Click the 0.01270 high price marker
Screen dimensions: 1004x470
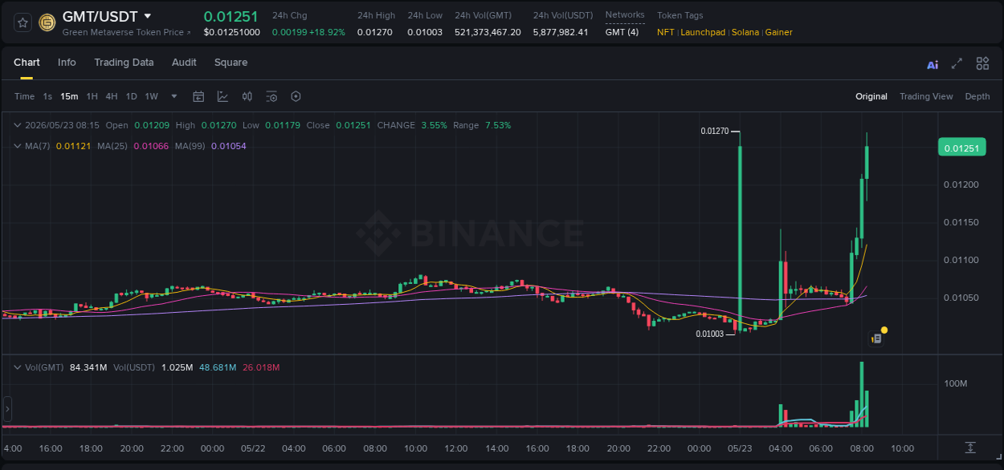tap(714, 131)
